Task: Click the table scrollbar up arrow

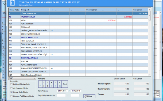Action: tap(150, 9)
